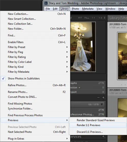Screen dimensions: 127x142
Task: Select the FILL zoom option in Navigator
Action: click(x=87, y=18)
